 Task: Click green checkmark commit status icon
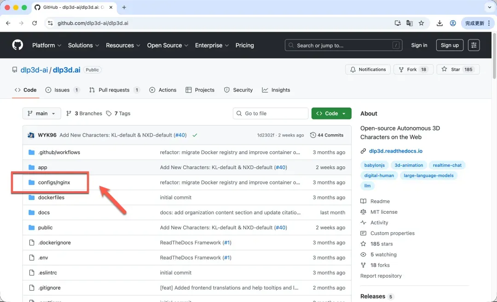tap(195, 135)
